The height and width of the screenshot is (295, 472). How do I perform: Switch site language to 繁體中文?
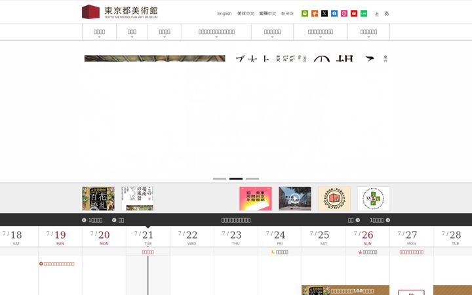pyautogui.click(x=267, y=14)
